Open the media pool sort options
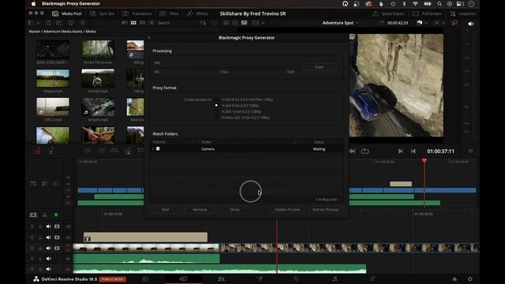The width and height of the screenshot is (505, 284). click(x=203, y=23)
